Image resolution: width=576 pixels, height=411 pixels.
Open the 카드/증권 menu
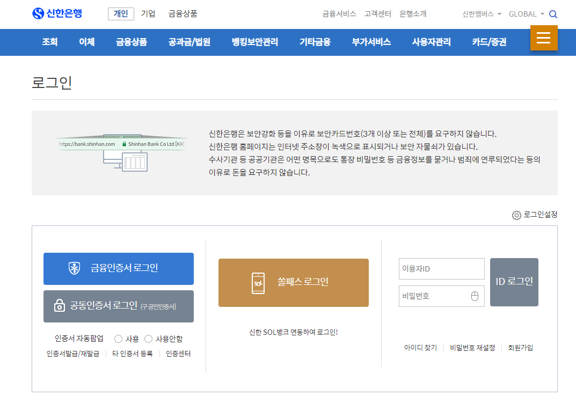(489, 42)
